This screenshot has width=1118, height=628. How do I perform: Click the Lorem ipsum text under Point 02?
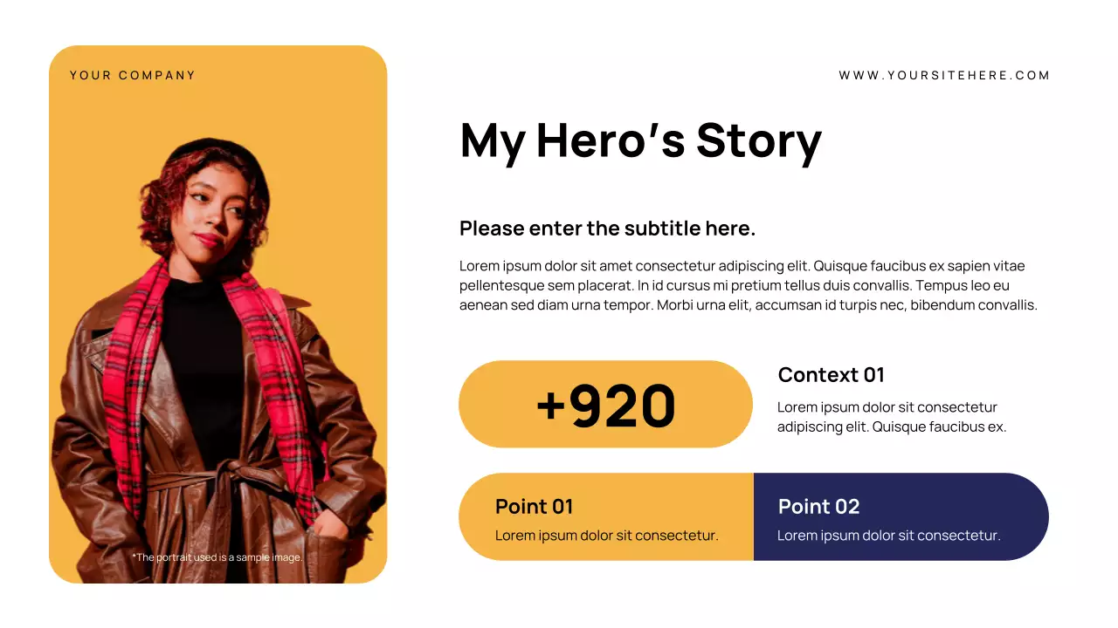(x=888, y=536)
